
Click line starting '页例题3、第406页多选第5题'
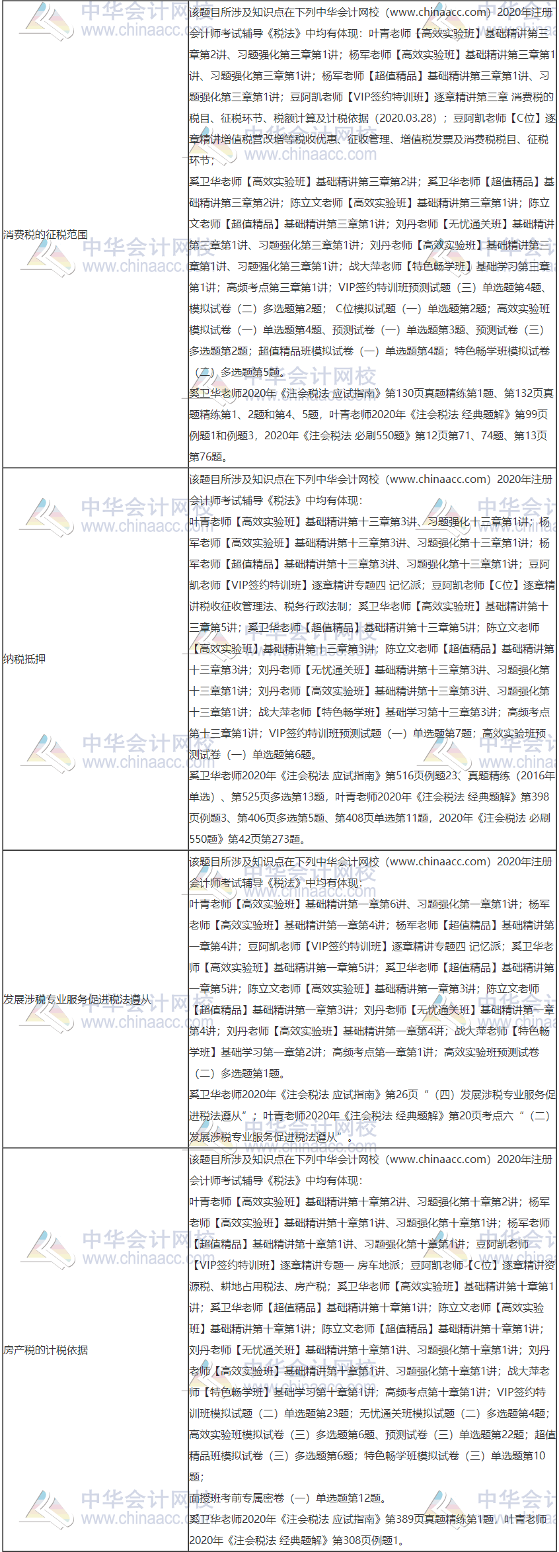[370, 818]
